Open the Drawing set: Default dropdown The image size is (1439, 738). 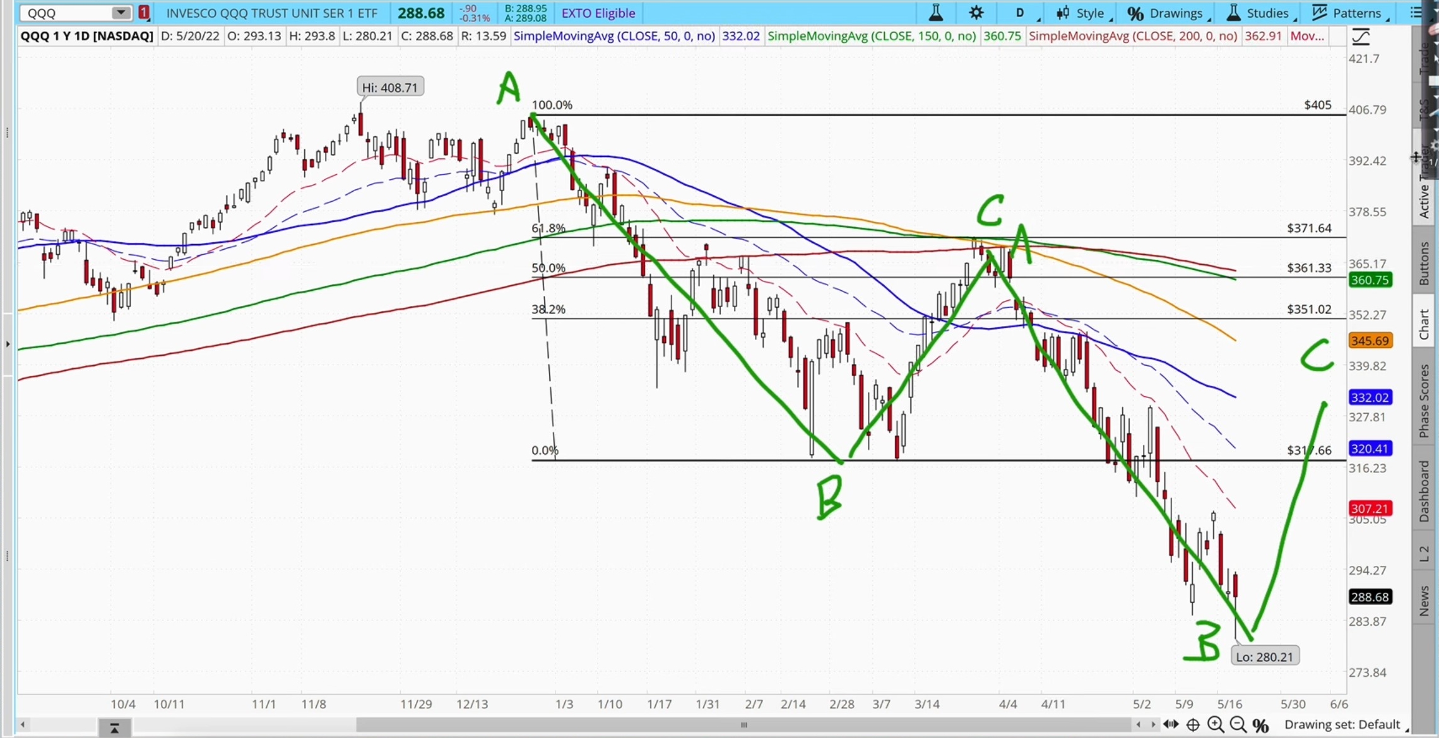pos(1346,725)
